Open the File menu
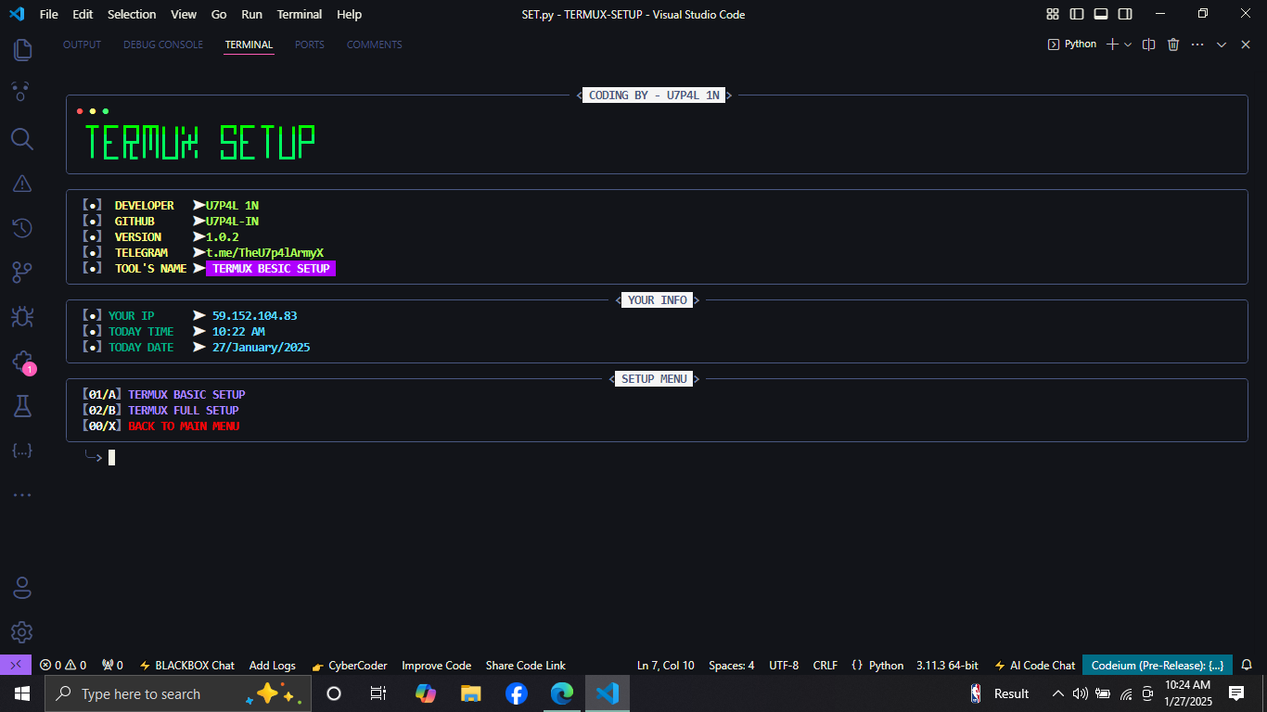 [49, 14]
